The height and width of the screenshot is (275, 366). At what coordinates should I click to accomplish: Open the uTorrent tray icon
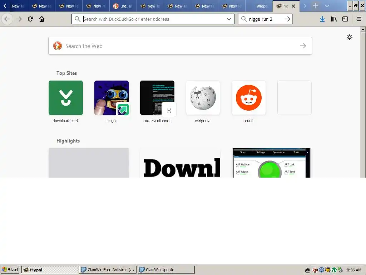click(334, 270)
